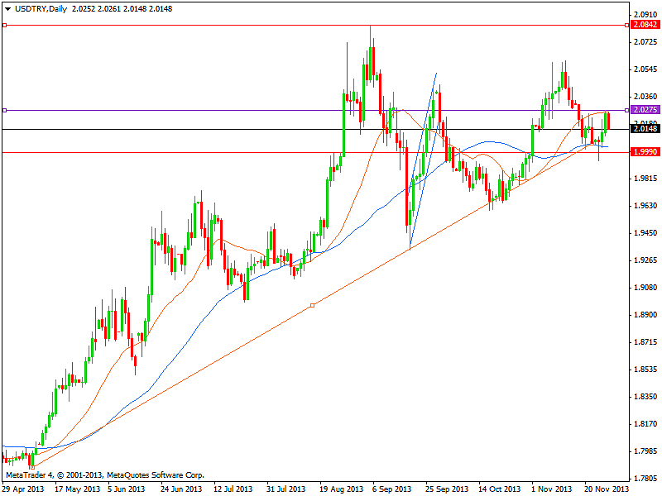Click the square midpoint handle on orange trendline
662x496 pixels.
(312, 306)
